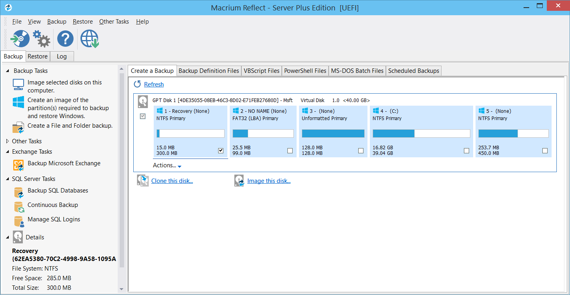Uncheck the Recovery partition checkbox

221,151
